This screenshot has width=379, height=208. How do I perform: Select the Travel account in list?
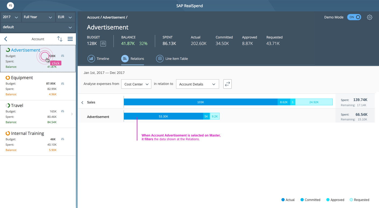[x=38, y=114]
